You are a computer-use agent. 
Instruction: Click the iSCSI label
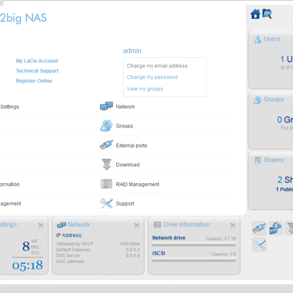point(159,253)
